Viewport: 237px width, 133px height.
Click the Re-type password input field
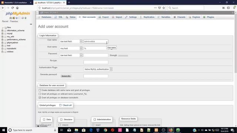(x=96, y=62)
